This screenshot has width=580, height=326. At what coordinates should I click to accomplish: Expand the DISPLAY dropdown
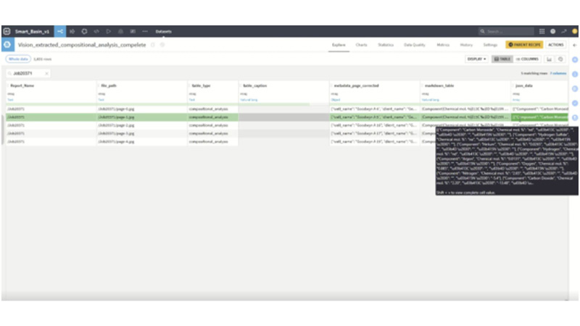pyautogui.click(x=476, y=59)
